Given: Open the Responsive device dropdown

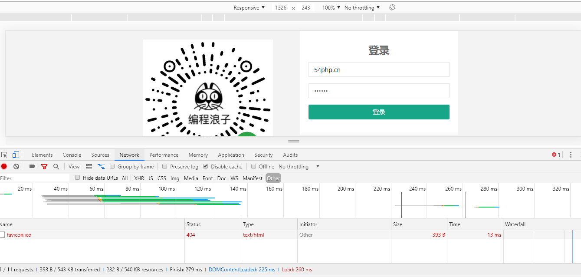Looking at the screenshot, I should [x=249, y=7].
